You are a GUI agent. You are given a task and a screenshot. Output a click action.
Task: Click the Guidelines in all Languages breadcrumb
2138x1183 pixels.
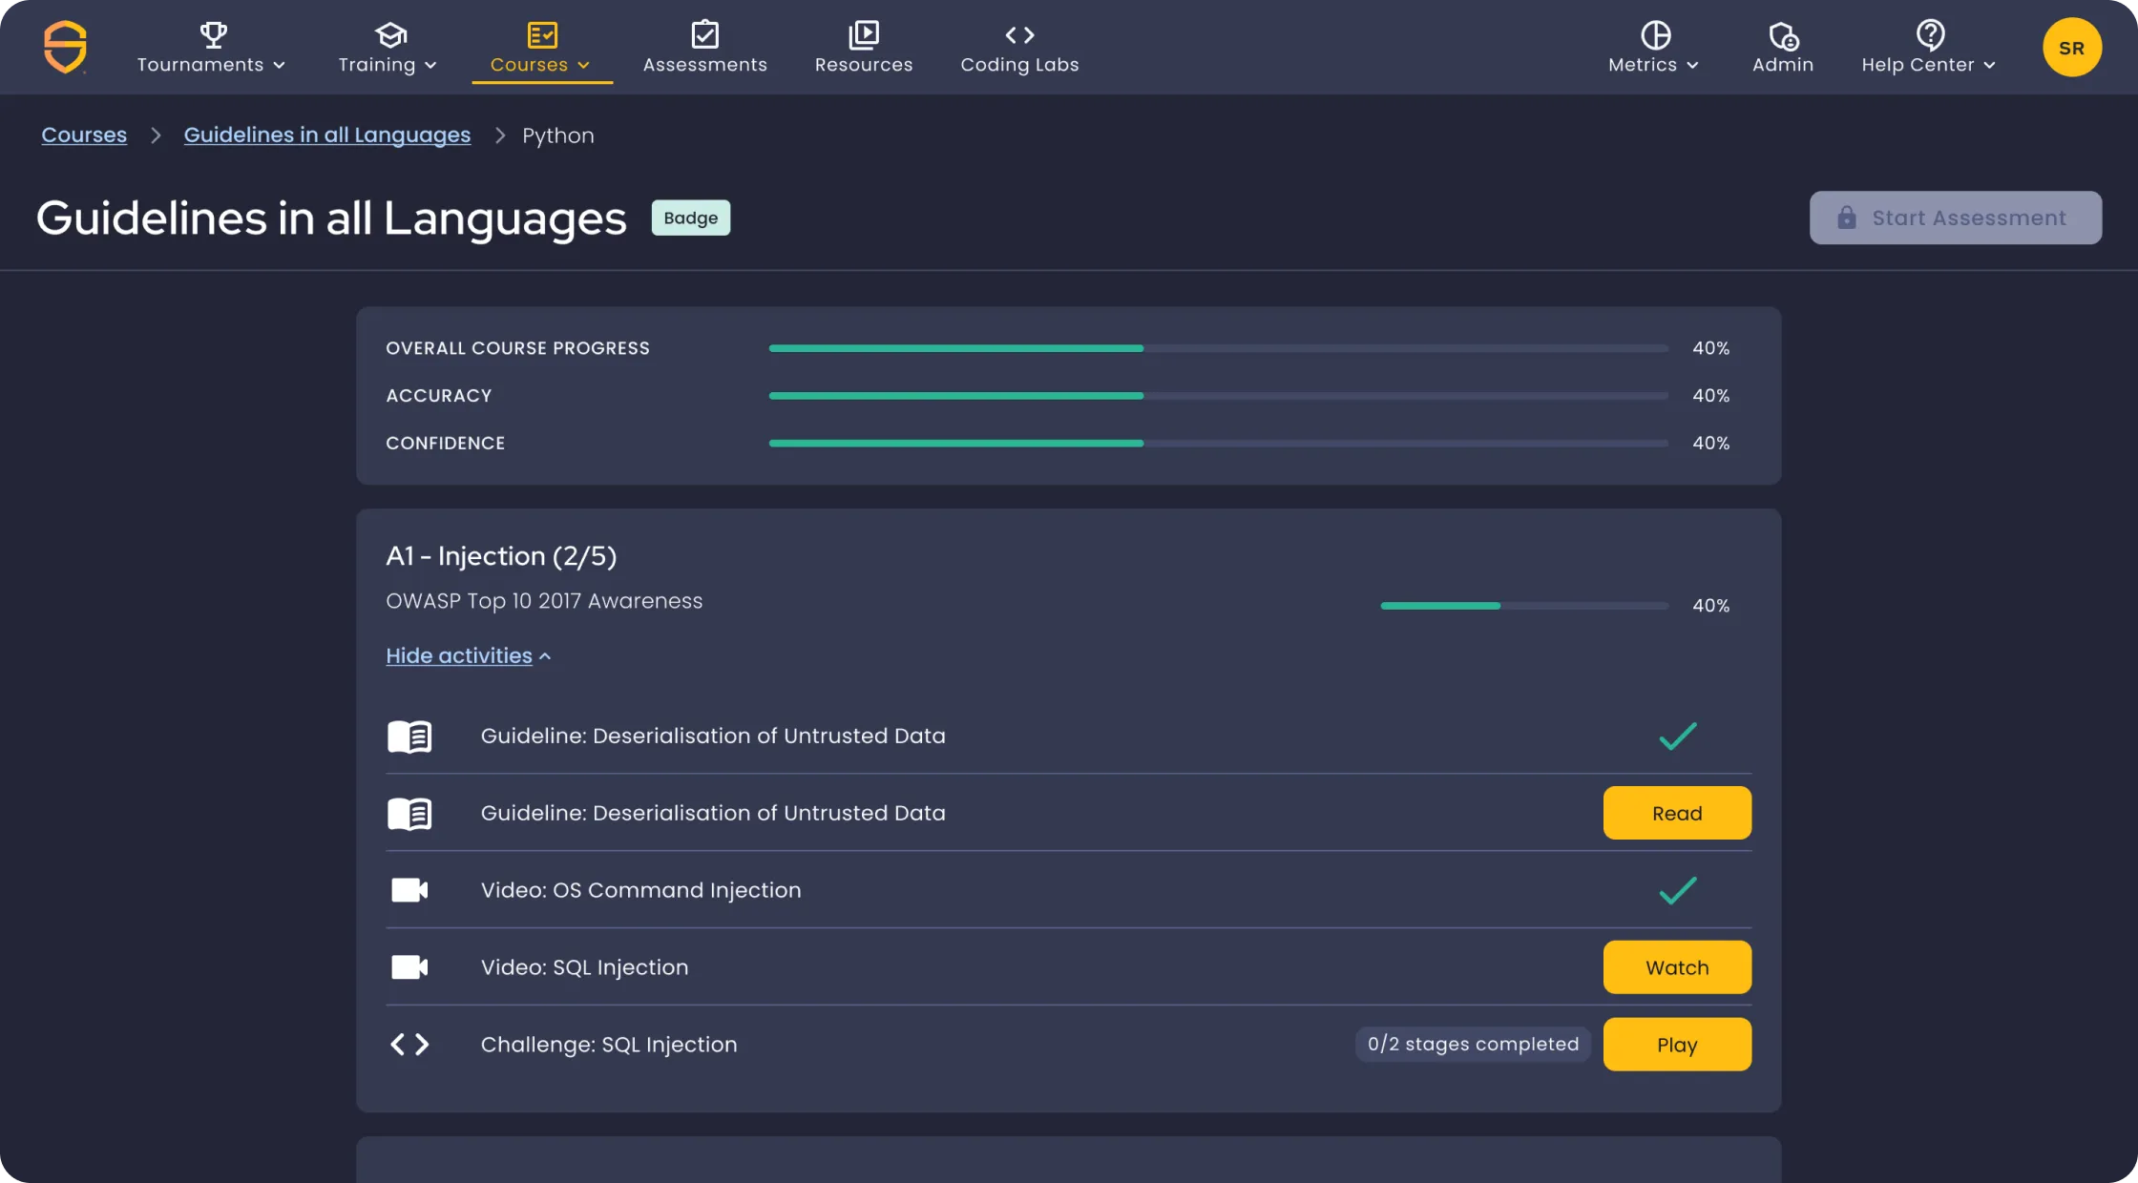[x=327, y=135]
